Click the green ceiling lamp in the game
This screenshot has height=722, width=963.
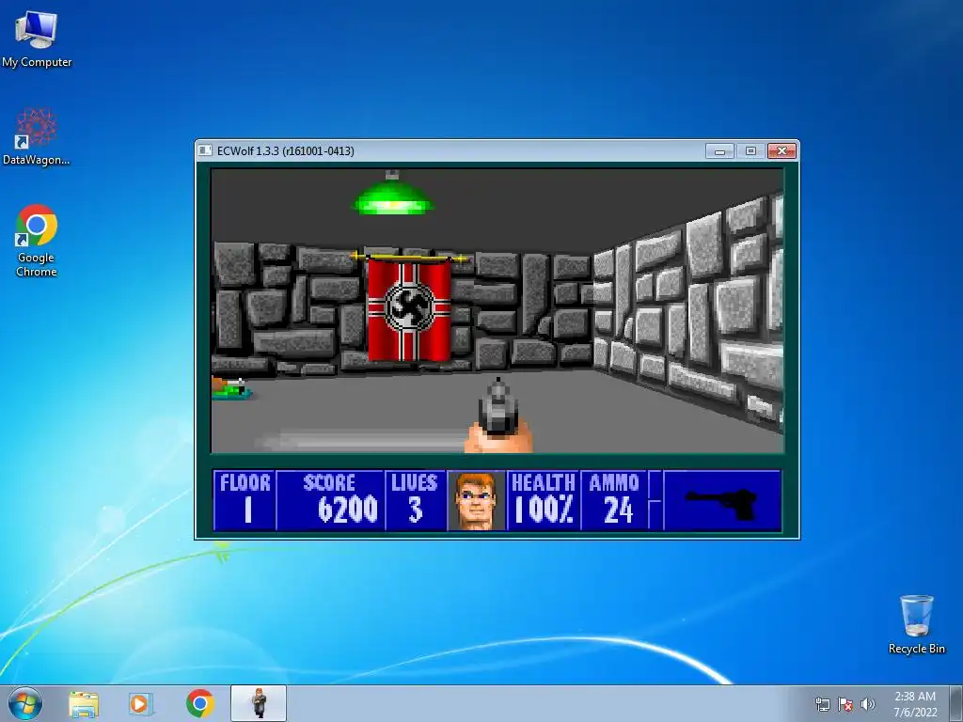(x=392, y=196)
